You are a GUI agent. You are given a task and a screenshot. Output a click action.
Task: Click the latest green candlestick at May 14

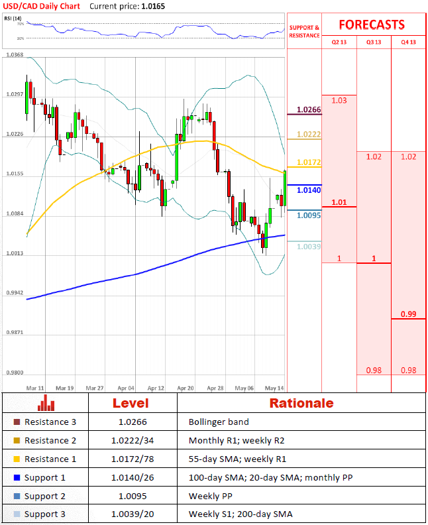(x=285, y=188)
